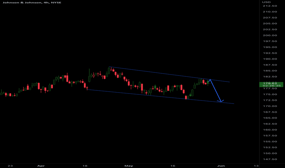Click the 157.50 price axis label

270,136
